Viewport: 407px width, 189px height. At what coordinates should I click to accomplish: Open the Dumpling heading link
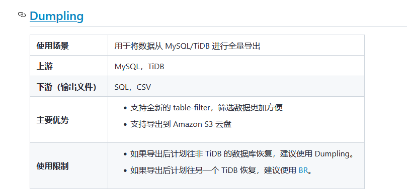56,16
